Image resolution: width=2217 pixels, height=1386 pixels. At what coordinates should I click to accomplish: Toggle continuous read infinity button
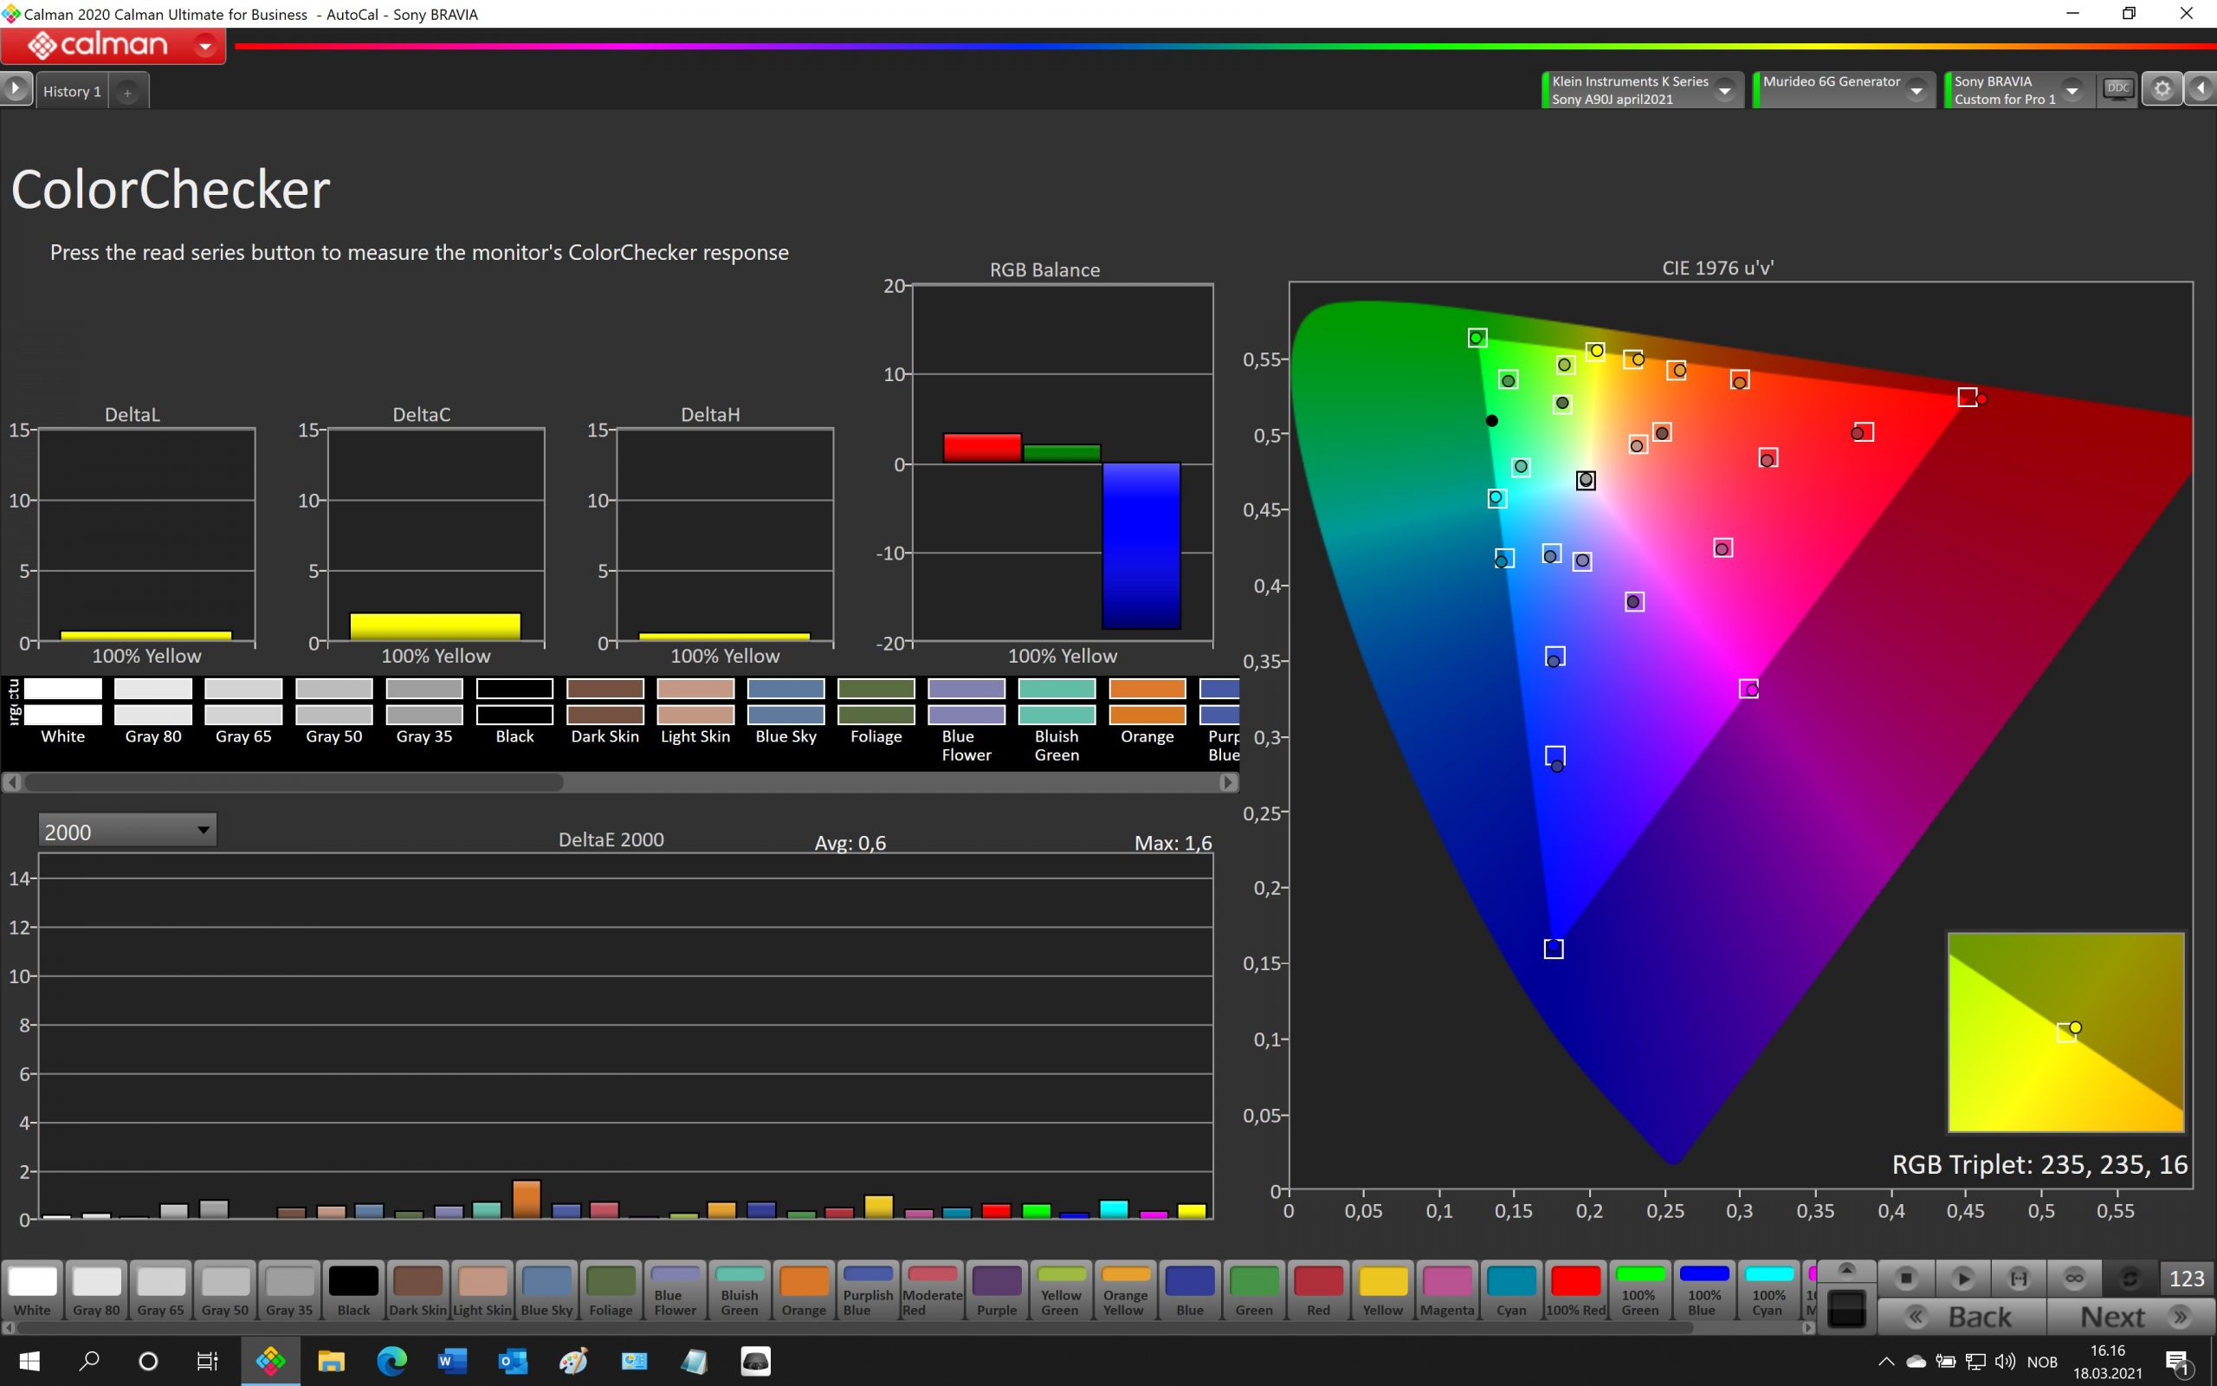2074,1278
